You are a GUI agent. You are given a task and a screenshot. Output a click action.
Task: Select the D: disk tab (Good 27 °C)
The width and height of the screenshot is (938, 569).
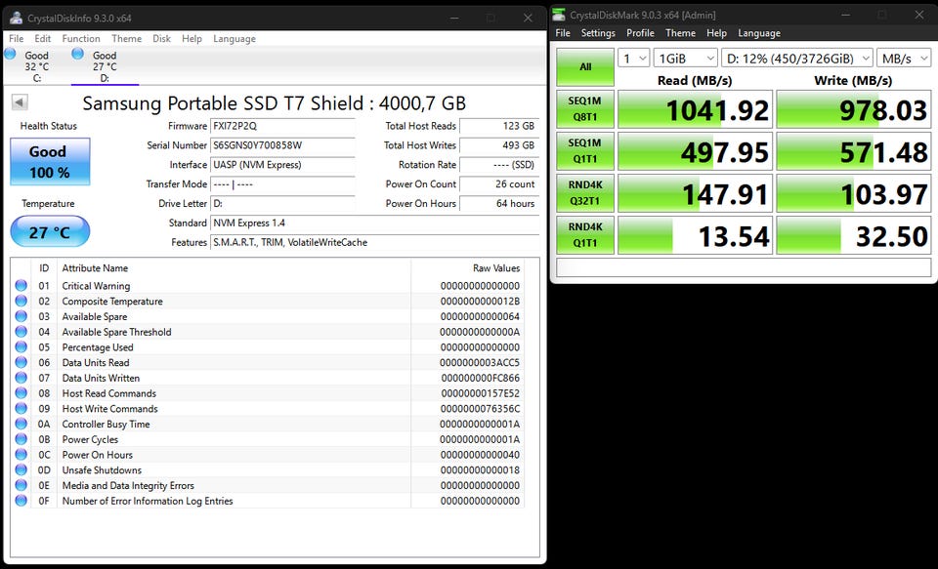105,66
